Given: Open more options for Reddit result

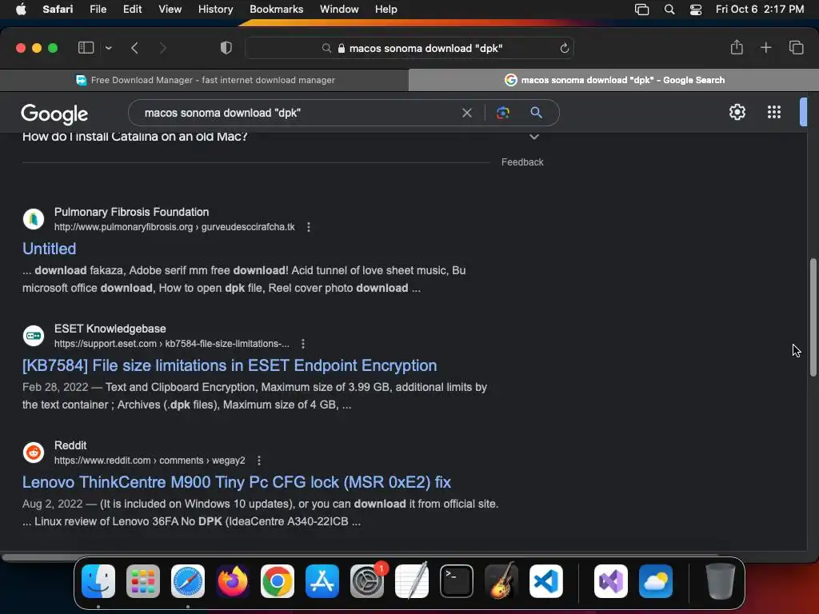Looking at the screenshot, I should [x=259, y=460].
